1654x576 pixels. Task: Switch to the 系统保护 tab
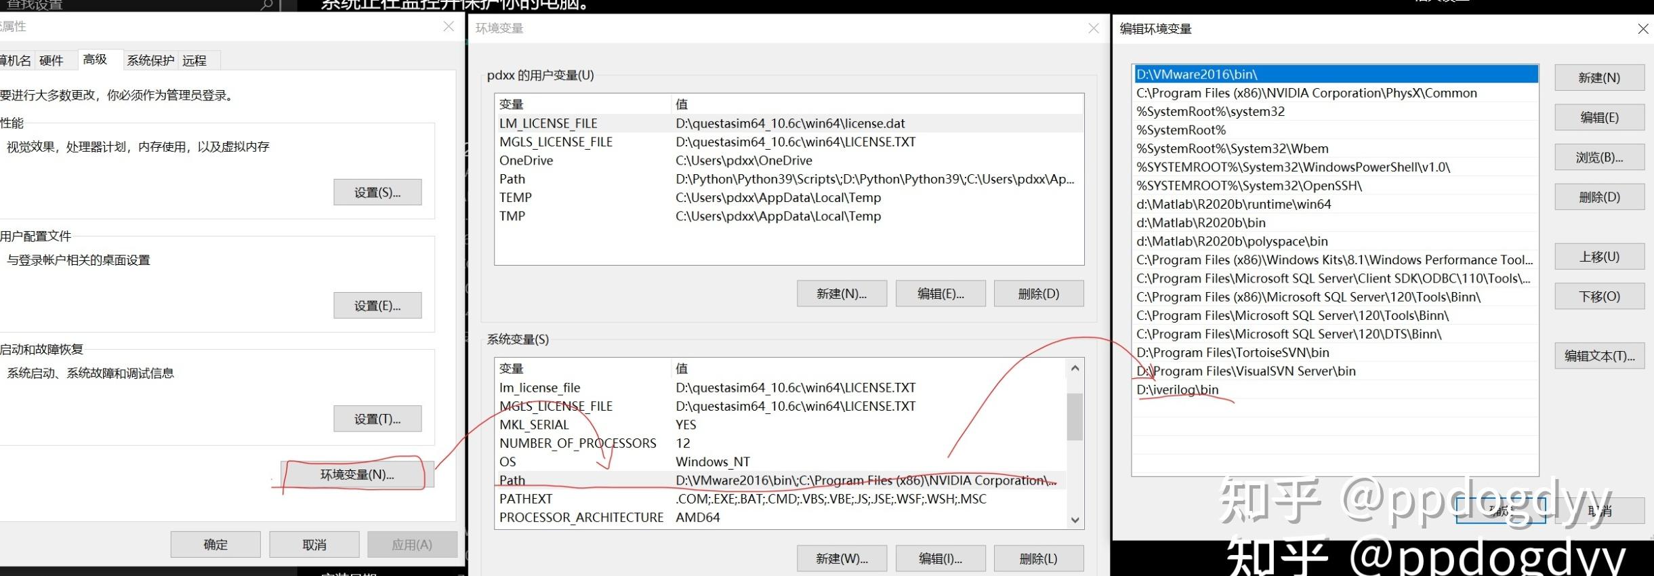pyautogui.click(x=150, y=61)
